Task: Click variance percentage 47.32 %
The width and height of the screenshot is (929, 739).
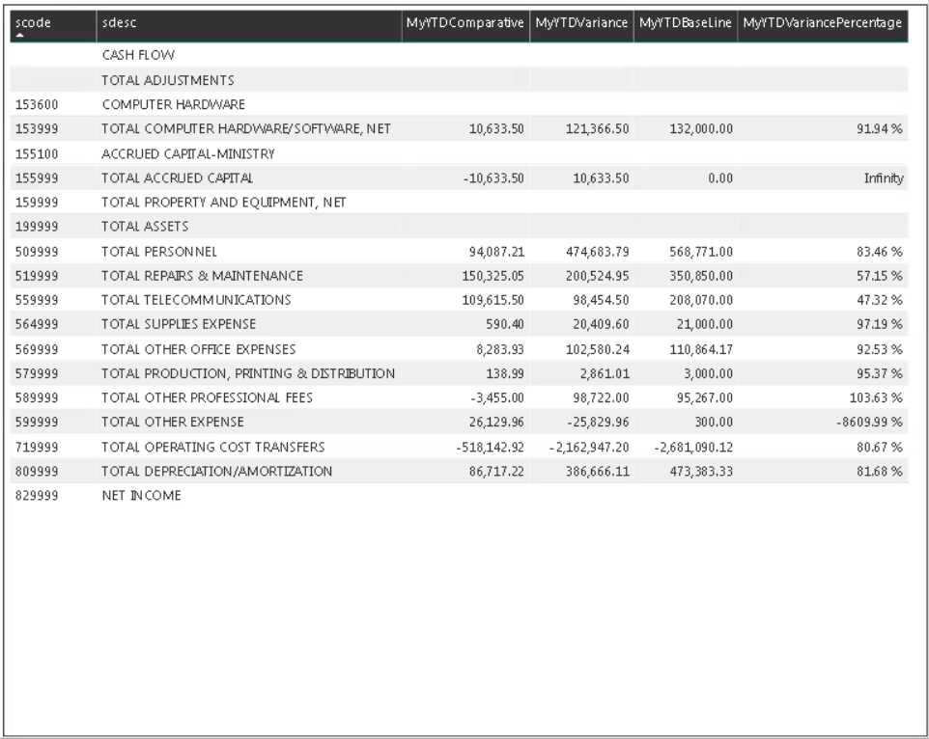Action: (879, 300)
